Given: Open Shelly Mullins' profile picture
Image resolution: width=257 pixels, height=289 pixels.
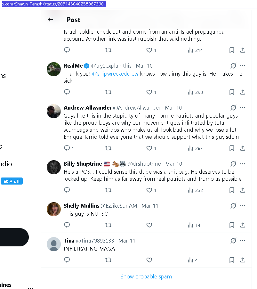Looking at the screenshot, I should tap(54, 209).
